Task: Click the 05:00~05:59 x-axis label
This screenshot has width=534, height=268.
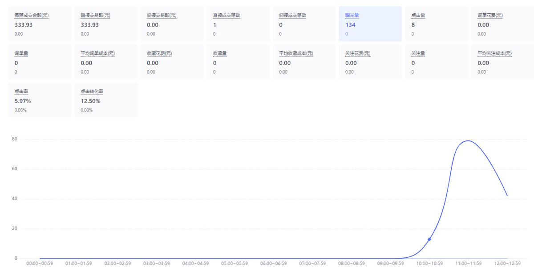Action: click(x=235, y=263)
